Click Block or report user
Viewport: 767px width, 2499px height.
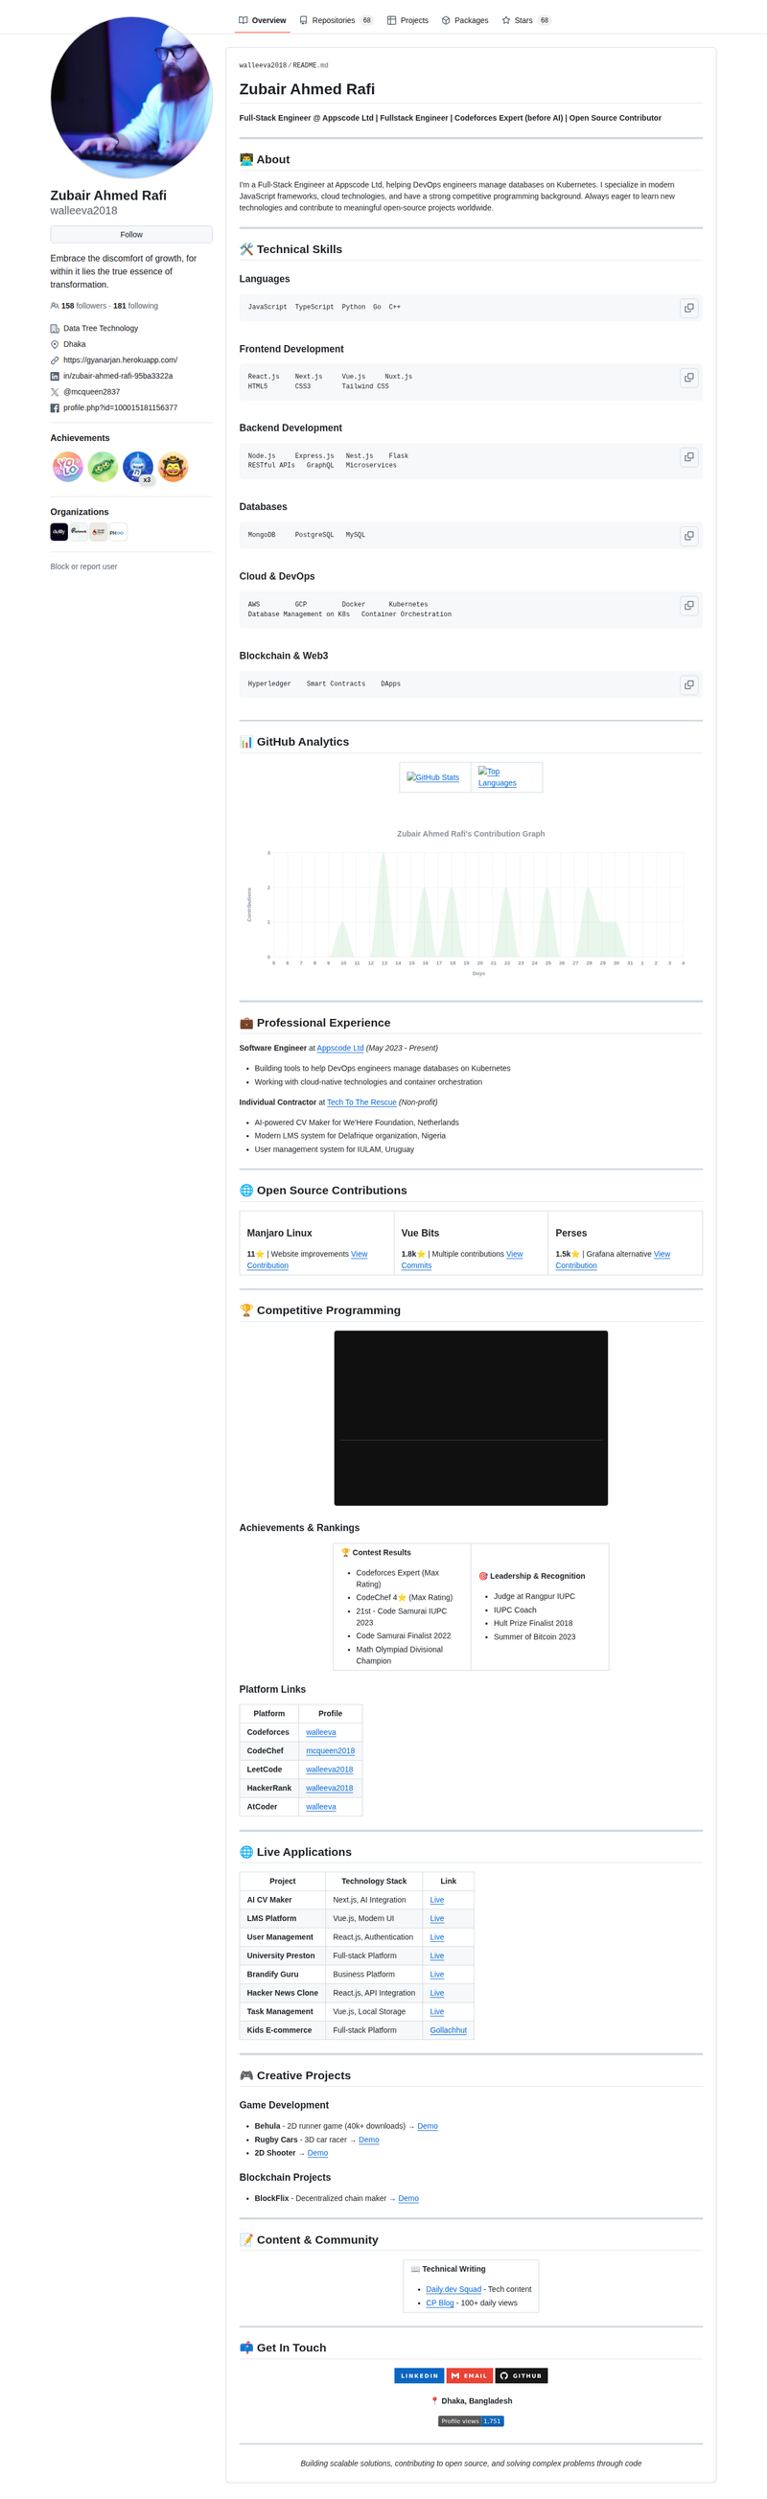click(x=83, y=567)
